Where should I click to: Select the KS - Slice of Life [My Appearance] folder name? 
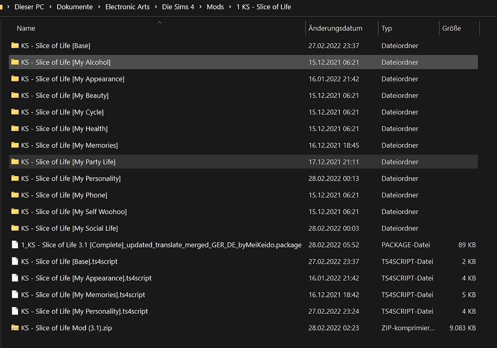[x=73, y=79]
